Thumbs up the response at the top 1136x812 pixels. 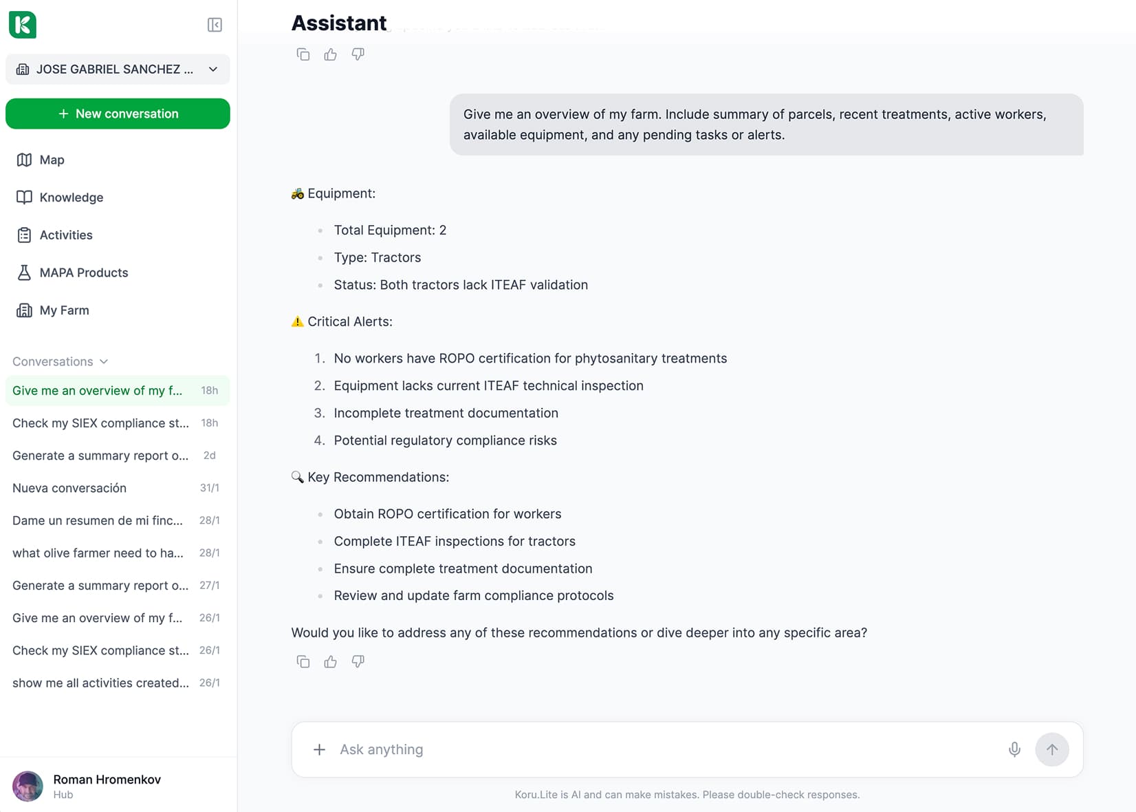pyautogui.click(x=330, y=54)
